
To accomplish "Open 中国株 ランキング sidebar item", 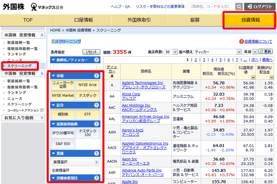I will click(x=17, y=93).
